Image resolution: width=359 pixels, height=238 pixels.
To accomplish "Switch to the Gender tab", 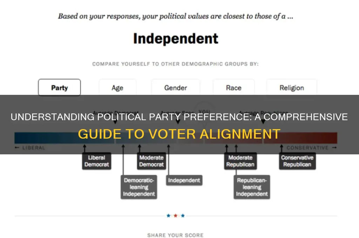I will pos(176,87).
